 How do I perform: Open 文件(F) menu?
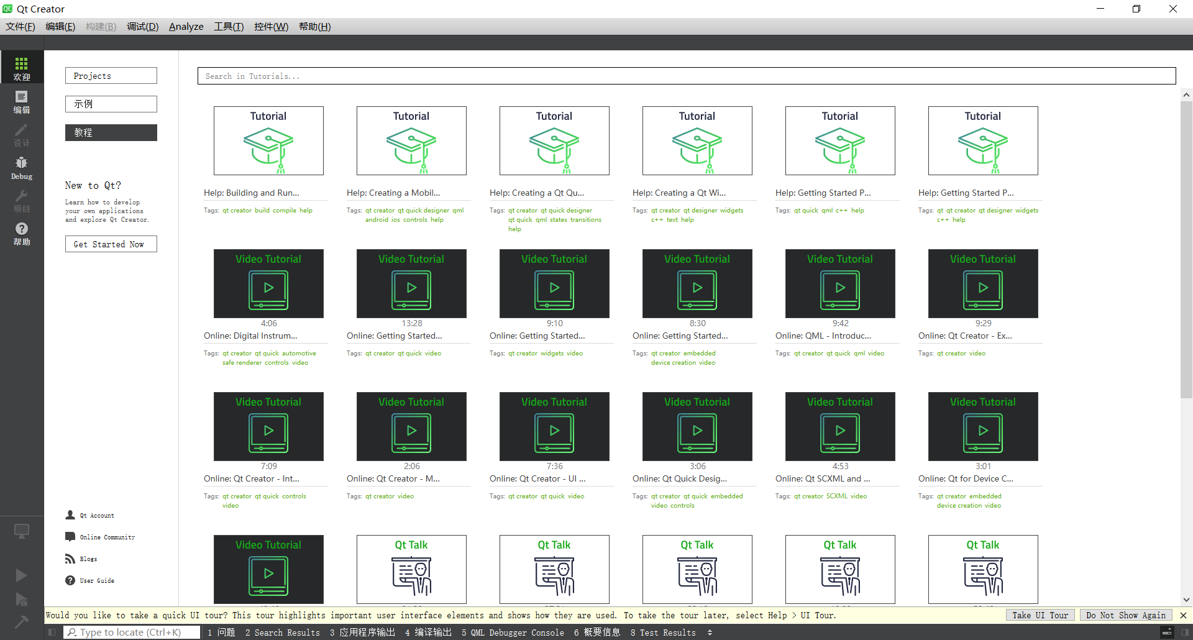click(x=21, y=26)
